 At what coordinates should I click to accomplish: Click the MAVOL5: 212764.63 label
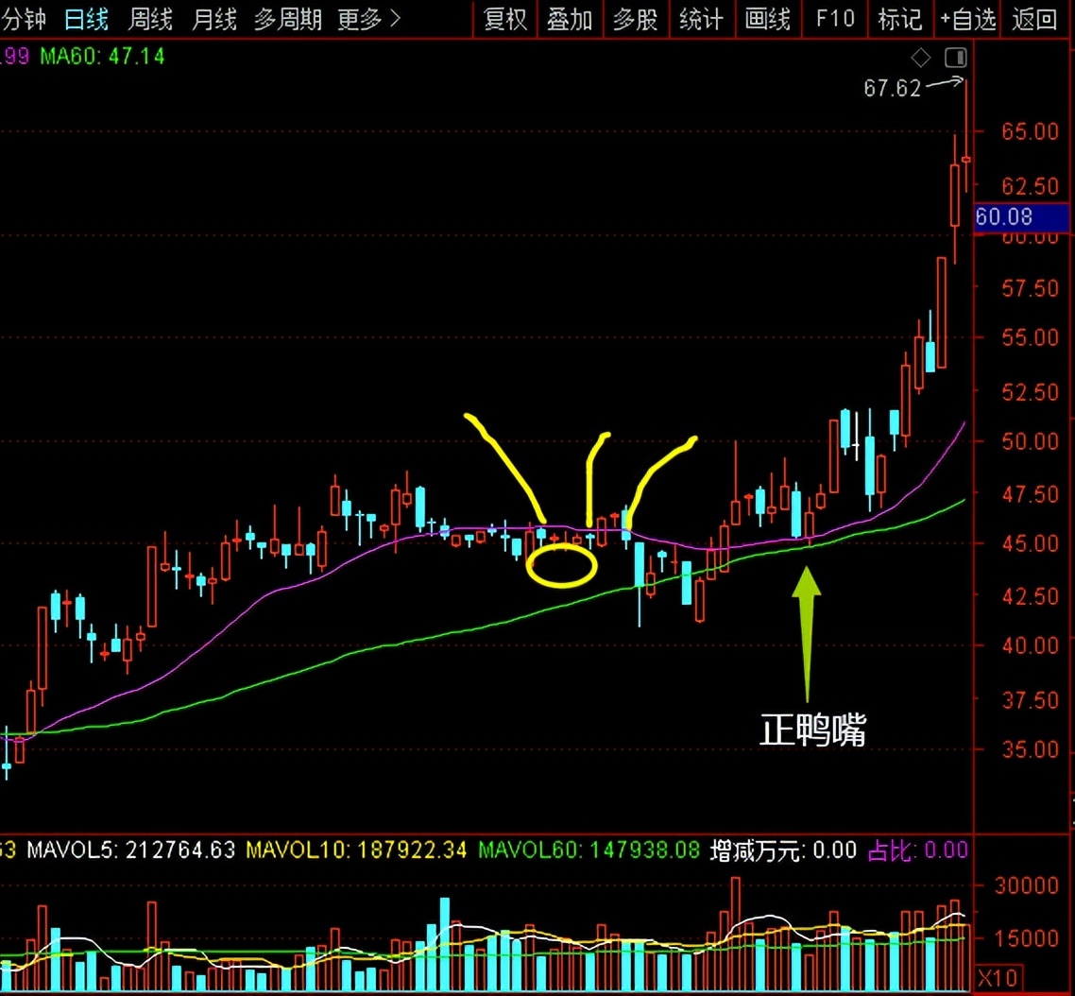pyautogui.click(x=131, y=850)
